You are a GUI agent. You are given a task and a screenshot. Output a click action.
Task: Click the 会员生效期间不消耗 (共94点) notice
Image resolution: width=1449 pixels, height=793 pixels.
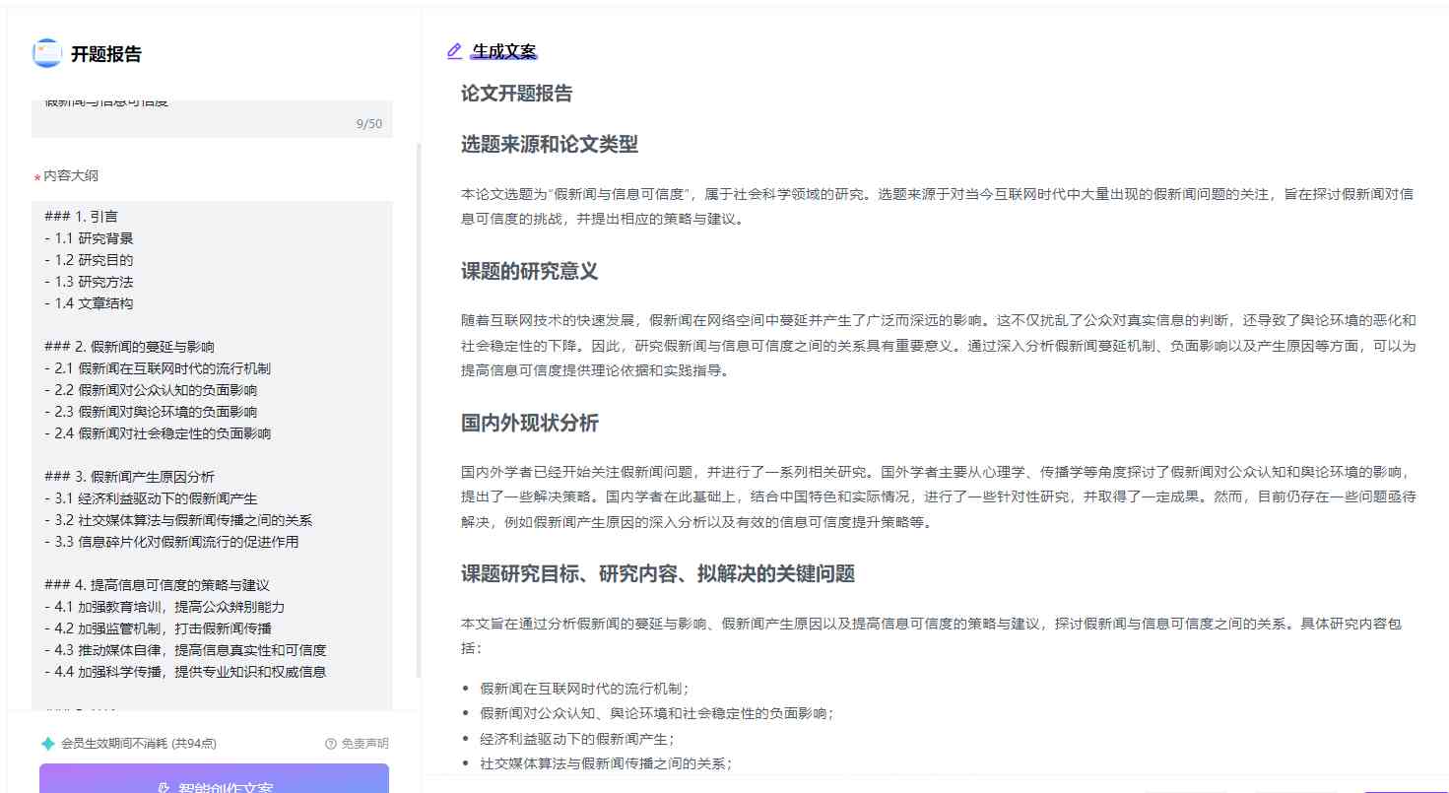pos(139,744)
